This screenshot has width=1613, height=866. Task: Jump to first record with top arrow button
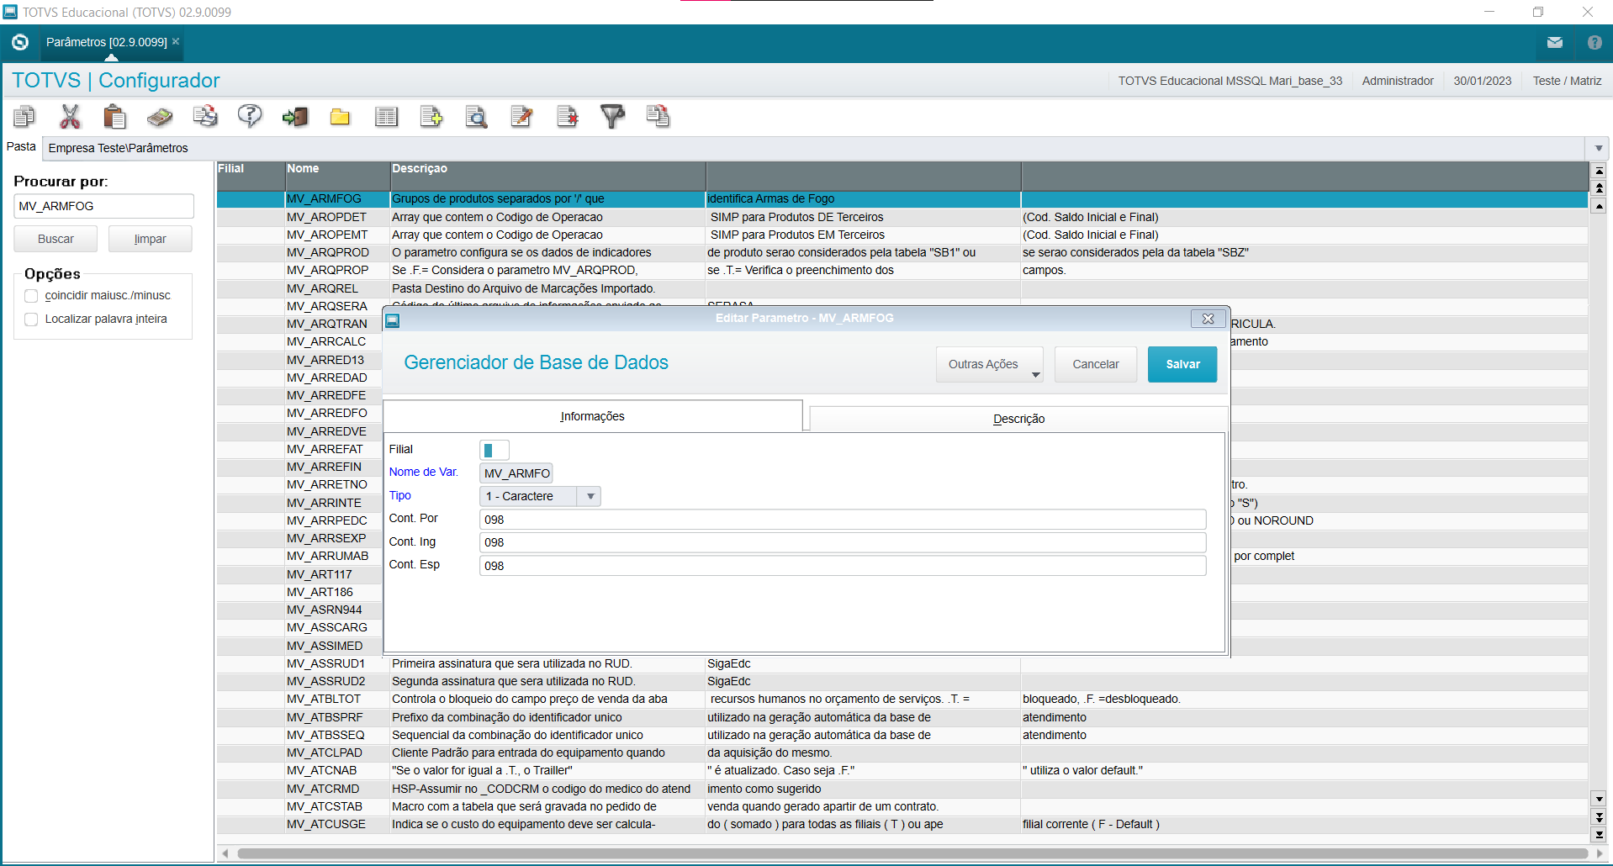click(1600, 171)
